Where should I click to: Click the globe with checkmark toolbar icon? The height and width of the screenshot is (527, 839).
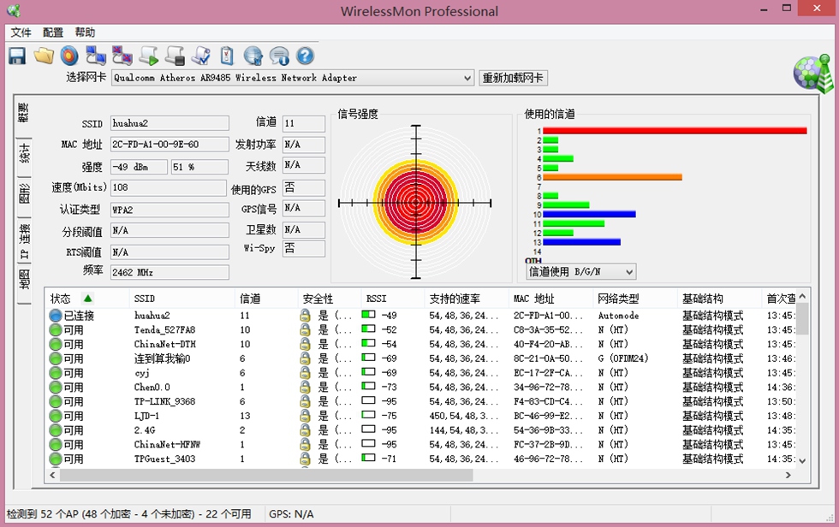pyautogui.click(x=253, y=56)
